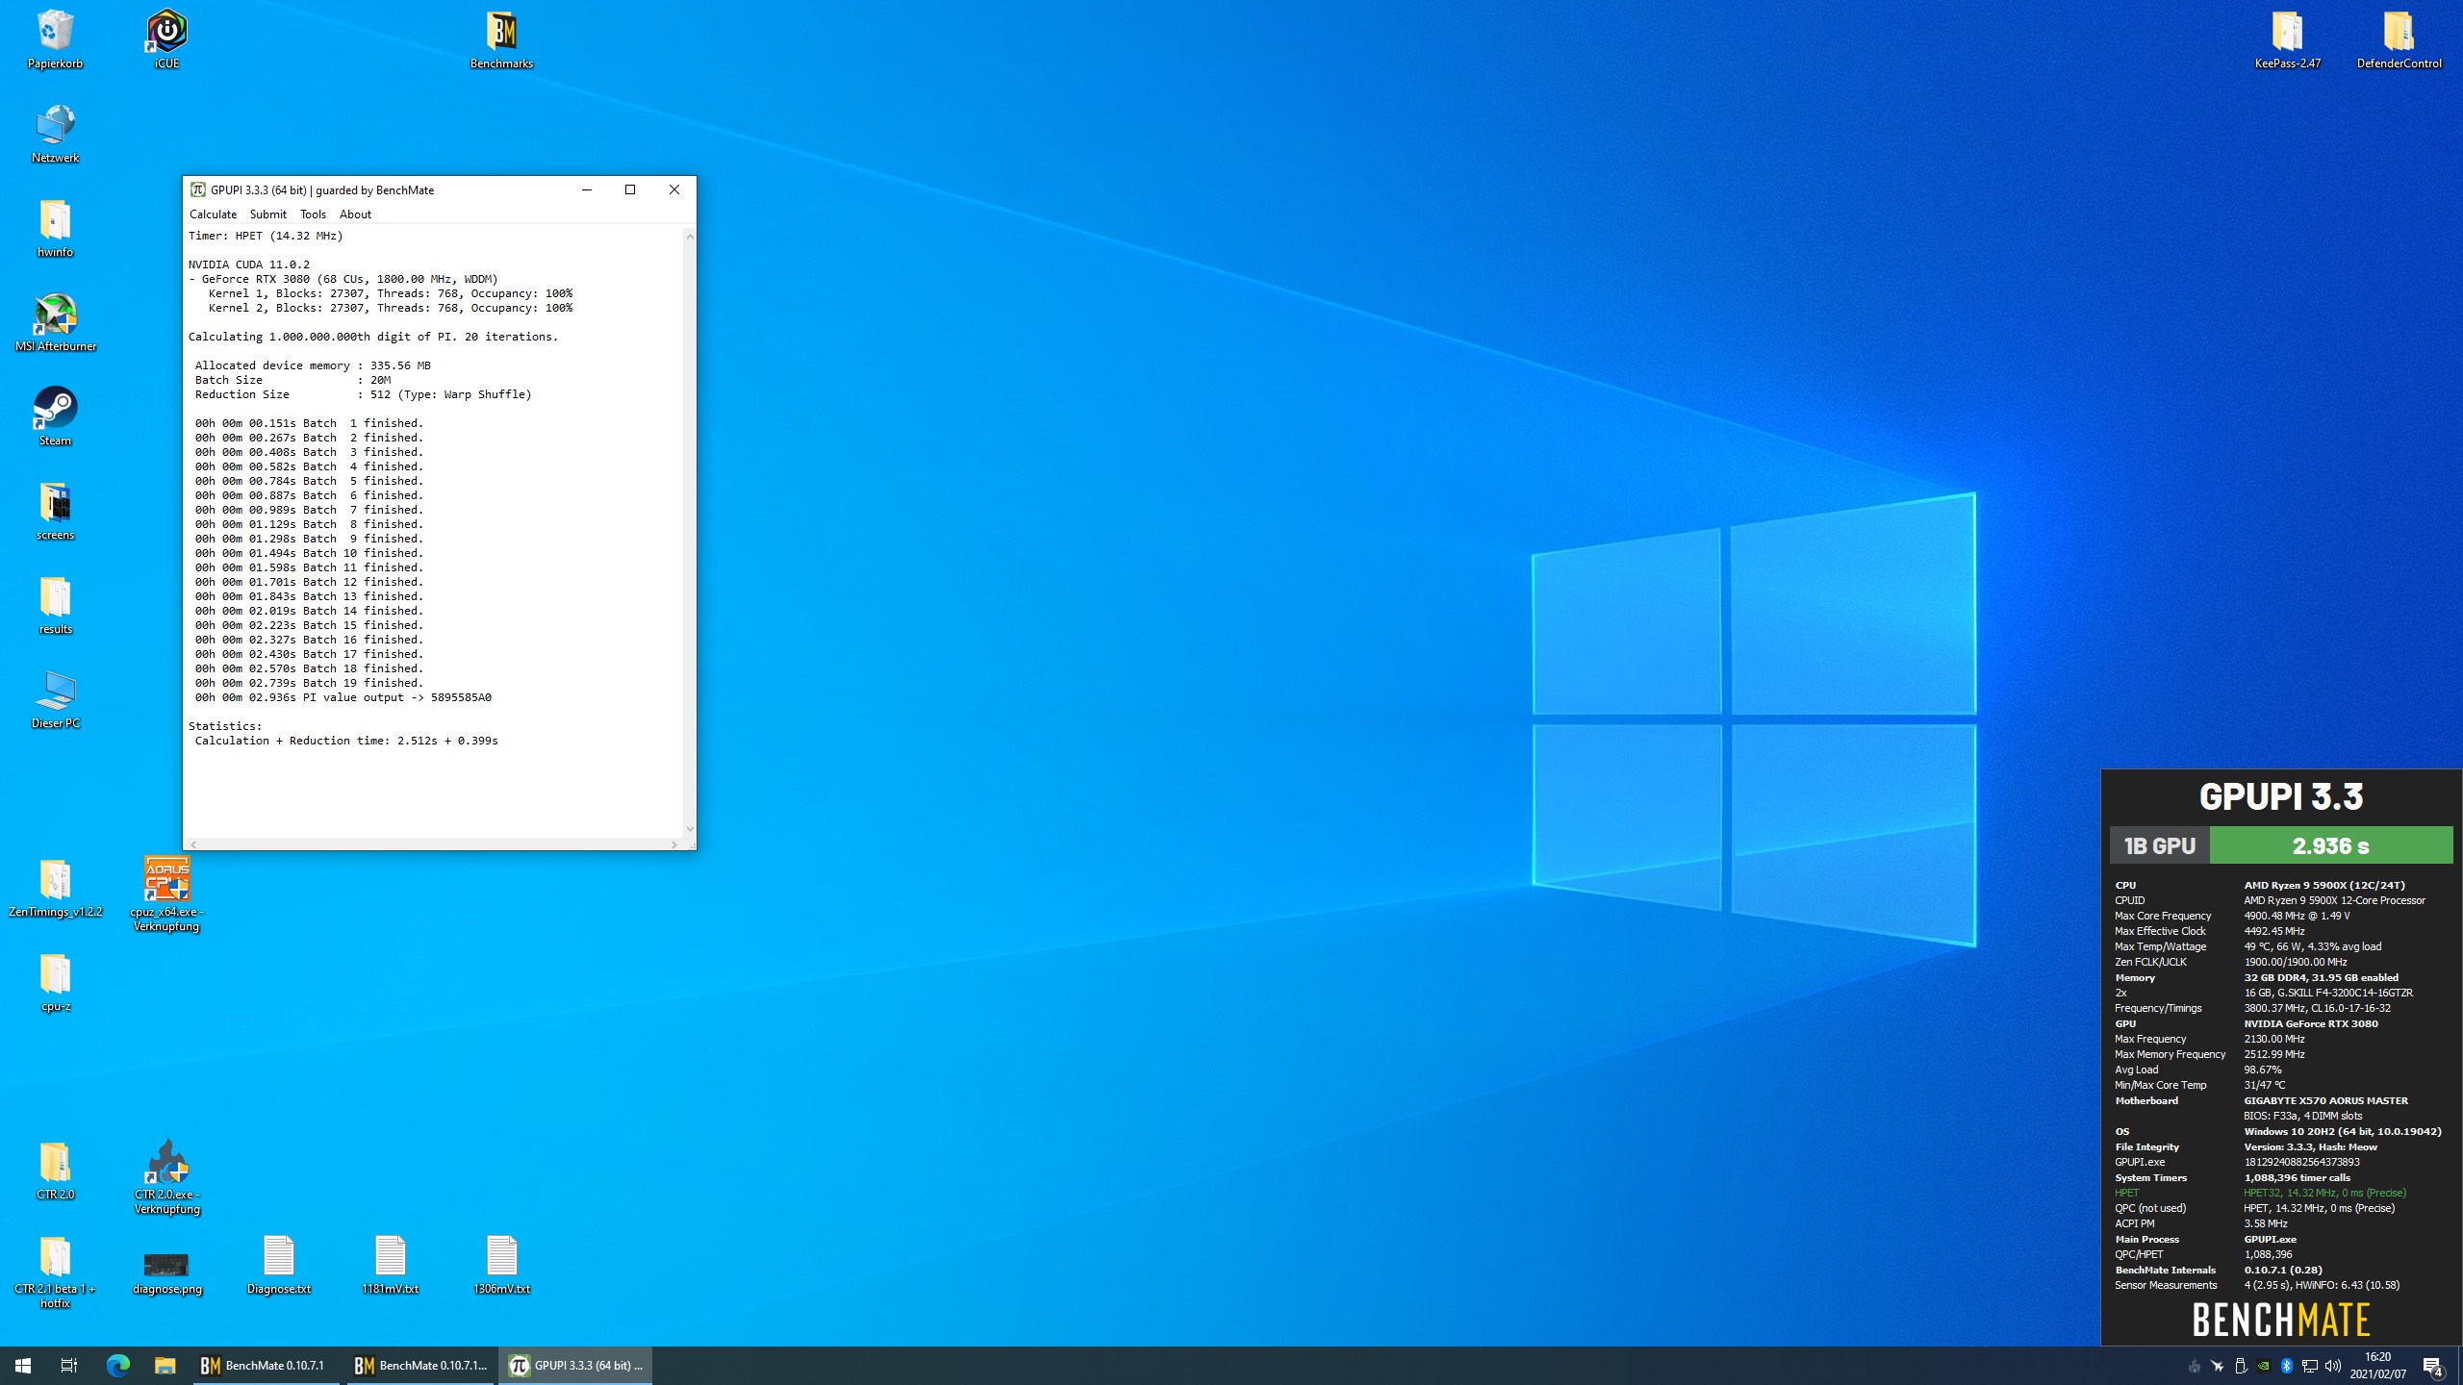The width and height of the screenshot is (2463, 1385).
Task: Select the Netzwerk desktop icon
Action: coord(55,133)
